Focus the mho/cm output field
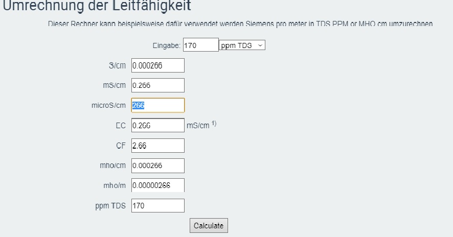Image resolution: width=453 pixels, height=237 pixels. pos(157,165)
